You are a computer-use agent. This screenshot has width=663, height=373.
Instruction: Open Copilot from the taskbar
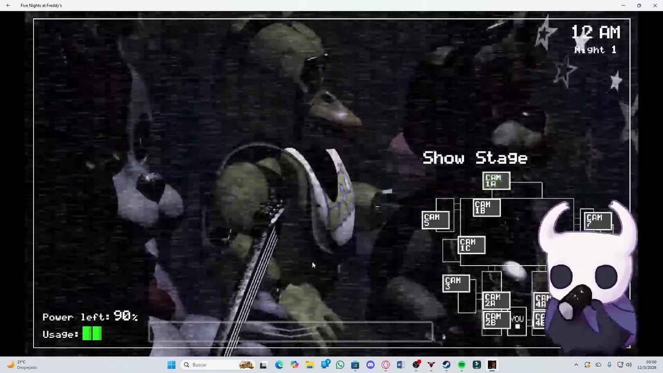click(295, 365)
